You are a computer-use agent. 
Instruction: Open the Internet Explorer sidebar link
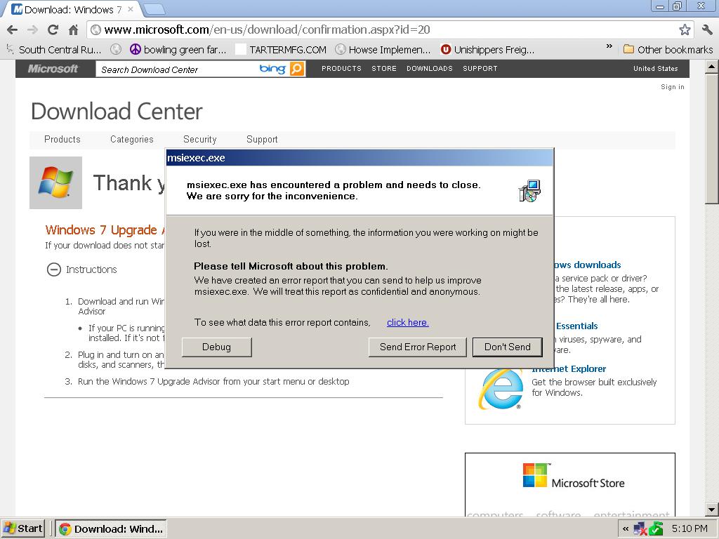pos(569,368)
